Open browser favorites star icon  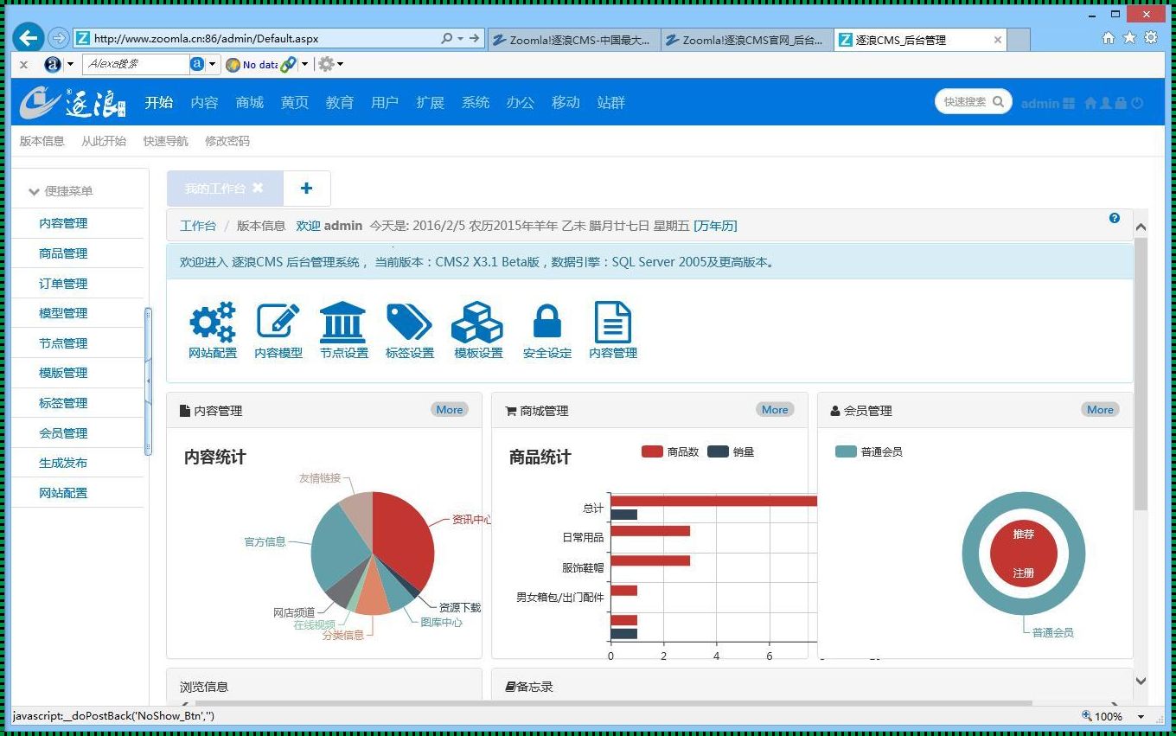tap(1129, 38)
